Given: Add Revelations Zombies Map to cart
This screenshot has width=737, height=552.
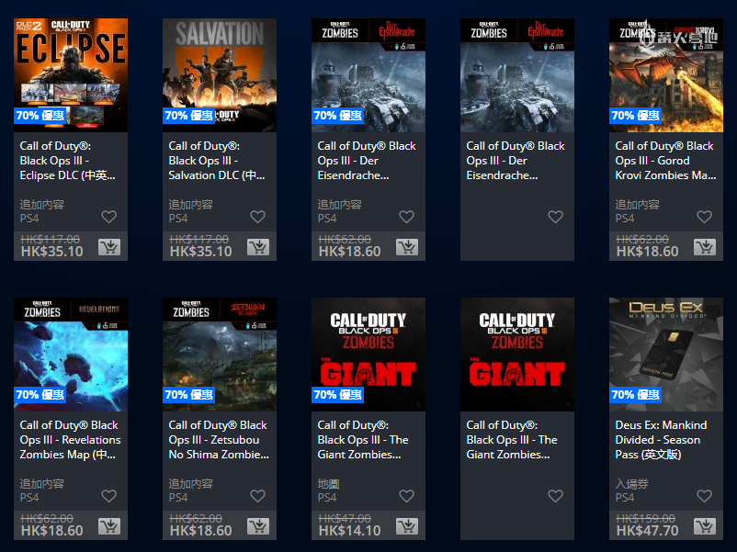Looking at the screenshot, I should coord(109,526).
